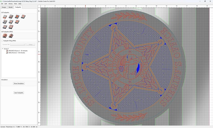This screenshot has height=128, width=213.
Task: Click the Show Simulation button
Action: [19, 83]
